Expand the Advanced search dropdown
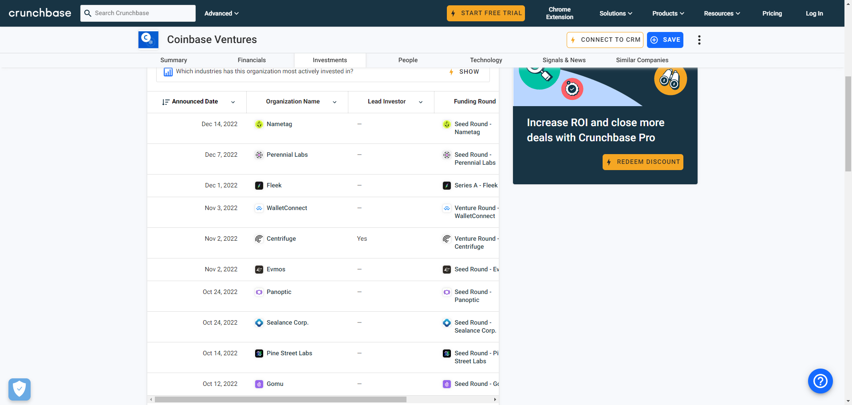This screenshot has width=852, height=405. [221, 13]
